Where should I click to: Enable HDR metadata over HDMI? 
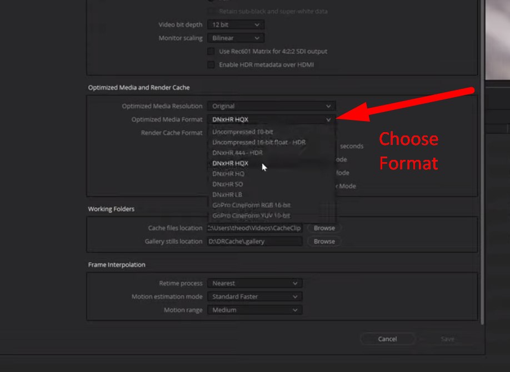pos(211,64)
